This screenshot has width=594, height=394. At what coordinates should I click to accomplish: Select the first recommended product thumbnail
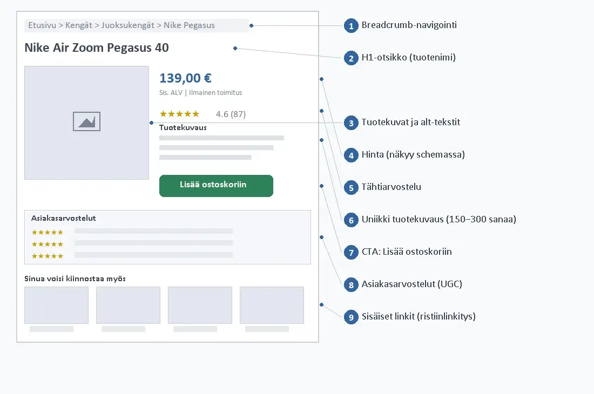click(57, 305)
